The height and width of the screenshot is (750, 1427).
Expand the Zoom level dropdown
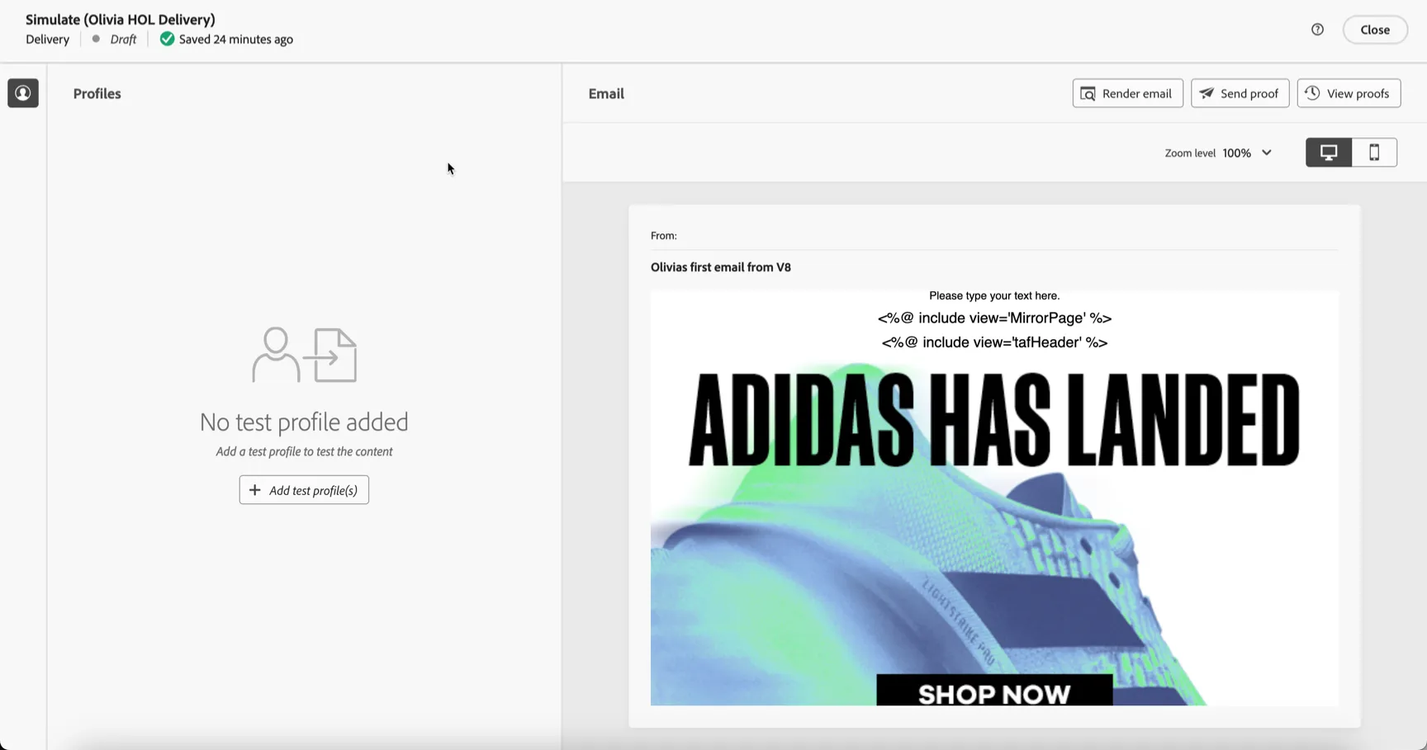pos(1247,153)
